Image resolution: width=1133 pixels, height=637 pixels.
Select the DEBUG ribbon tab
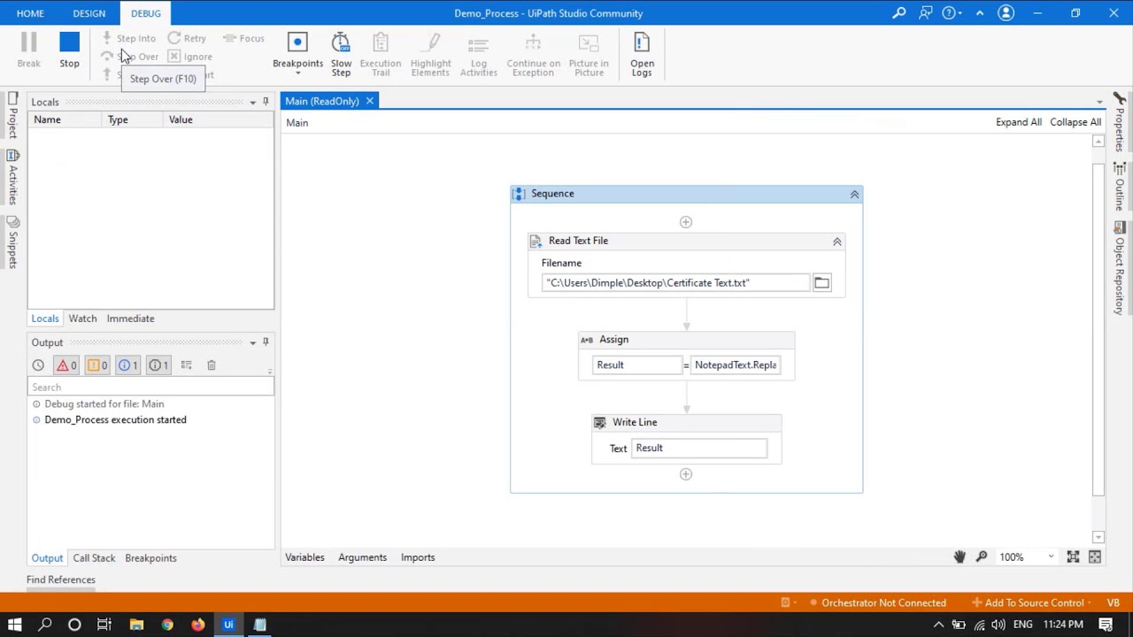(x=146, y=13)
